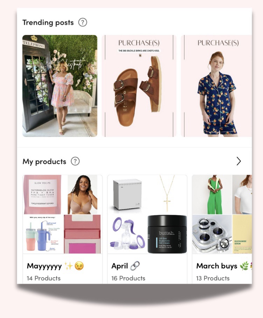This screenshot has height=318, width=263.
Task: Open the big buckle Birkenstock sandals post
Action: [139, 86]
